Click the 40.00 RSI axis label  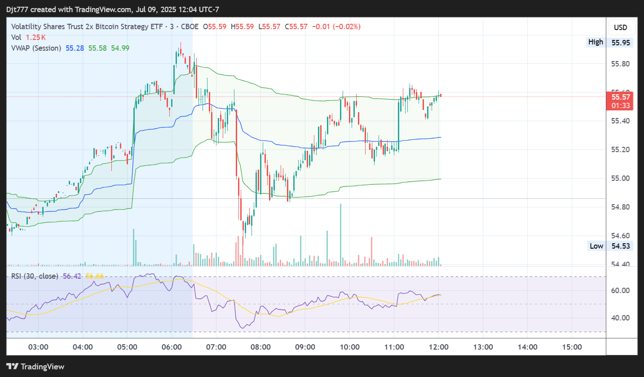pos(620,318)
